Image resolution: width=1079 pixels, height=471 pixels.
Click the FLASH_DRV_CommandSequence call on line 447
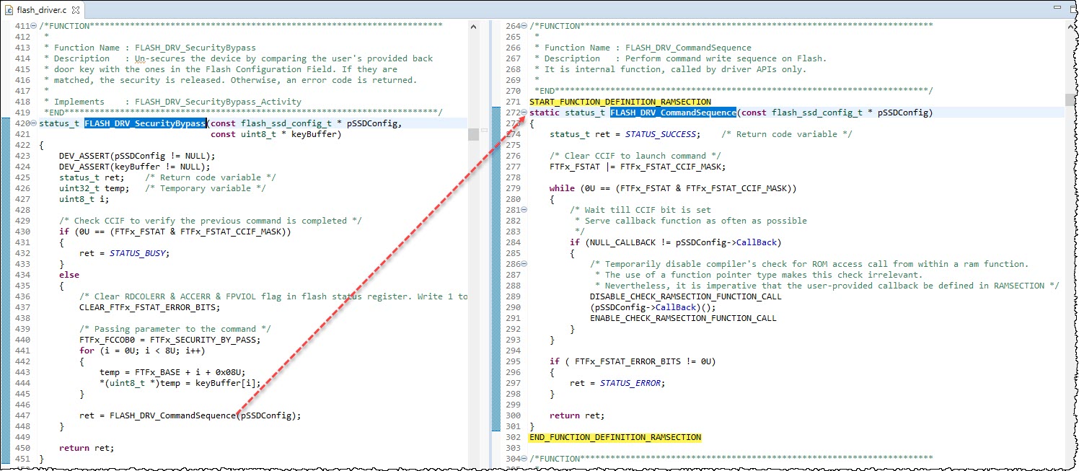pyautogui.click(x=172, y=415)
